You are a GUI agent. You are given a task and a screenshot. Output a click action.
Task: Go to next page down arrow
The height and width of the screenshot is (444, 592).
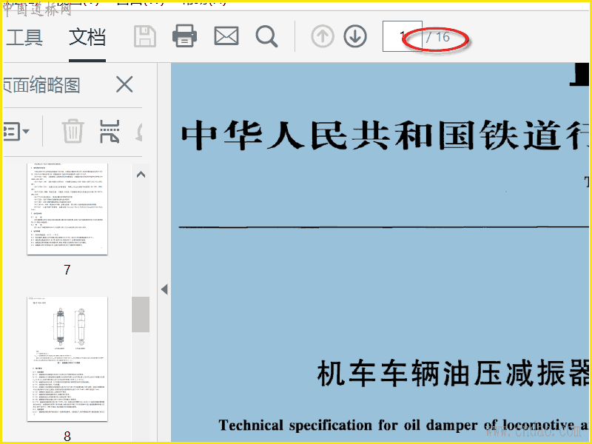point(355,36)
